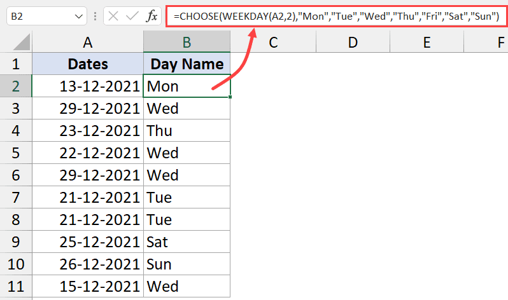Click the Insert Function fx icon
This screenshot has height=300, width=508.
152,15
